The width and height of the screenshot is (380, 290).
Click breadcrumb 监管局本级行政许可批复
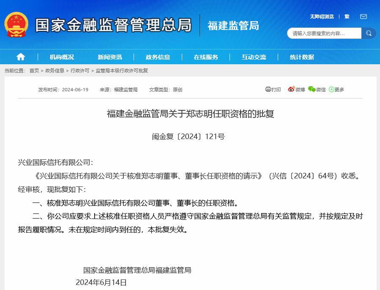click(x=122, y=71)
